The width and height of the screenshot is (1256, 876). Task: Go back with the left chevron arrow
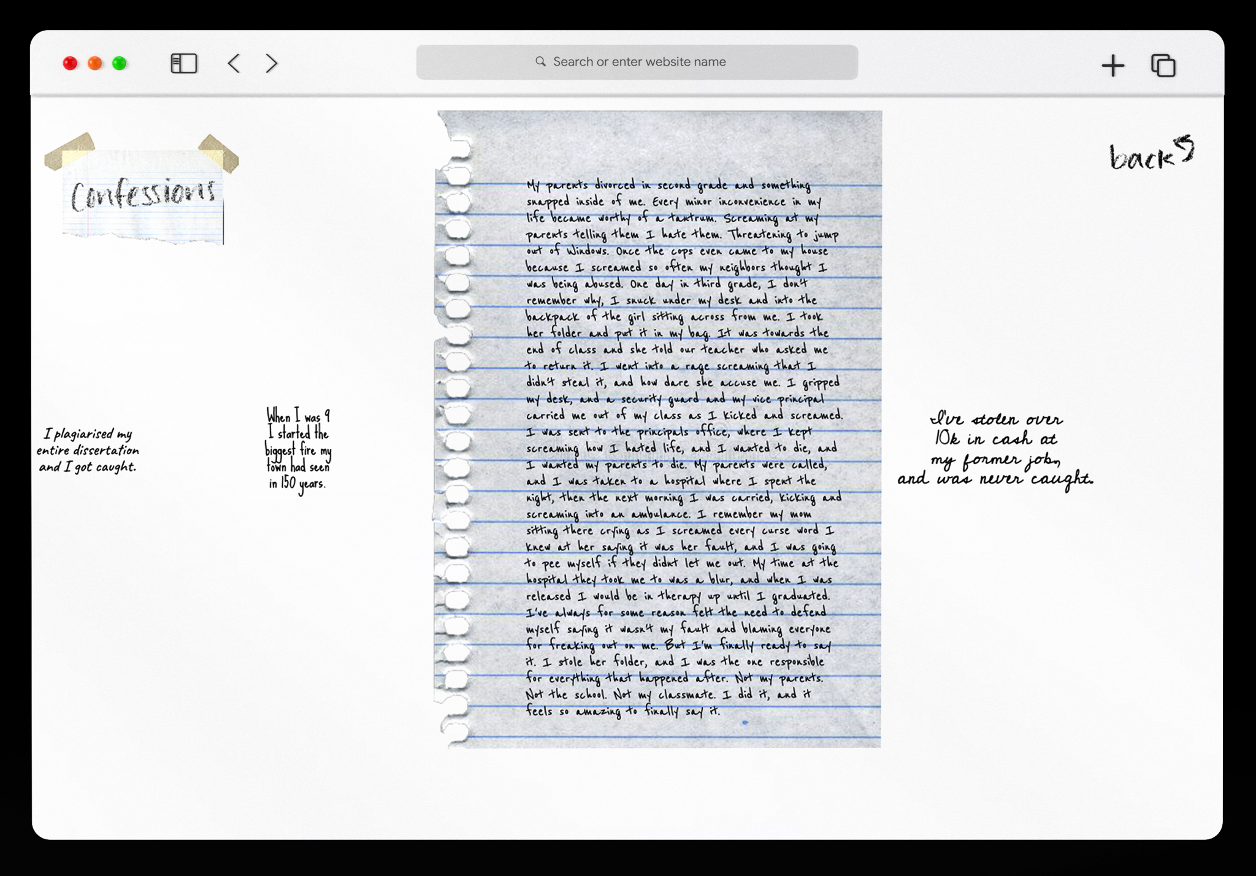(x=234, y=63)
